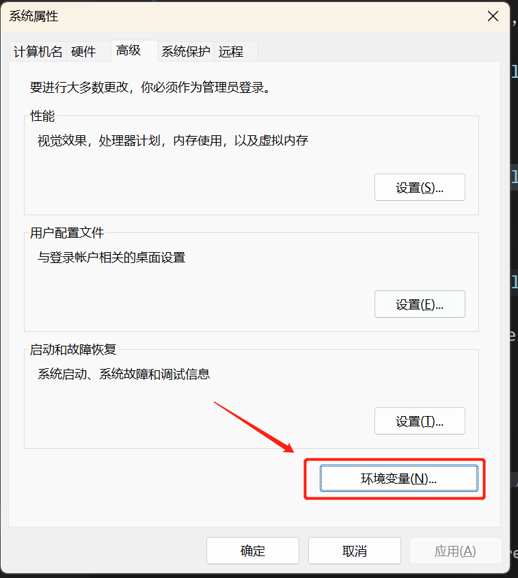
Task: Open 环境变量(N)... dialog
Action: 399,478
